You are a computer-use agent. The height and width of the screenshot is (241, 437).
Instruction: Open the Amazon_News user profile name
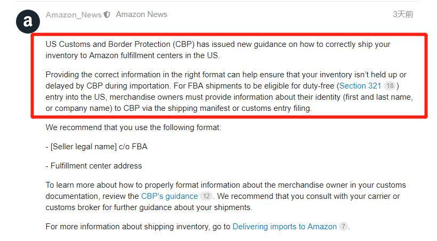click(74, 15)
